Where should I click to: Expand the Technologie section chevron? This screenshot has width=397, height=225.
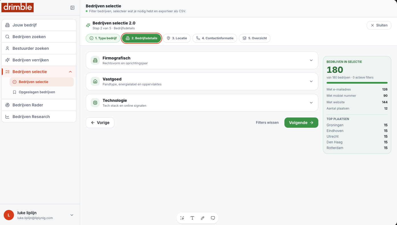pyautogui.click(x=311, y=103)
